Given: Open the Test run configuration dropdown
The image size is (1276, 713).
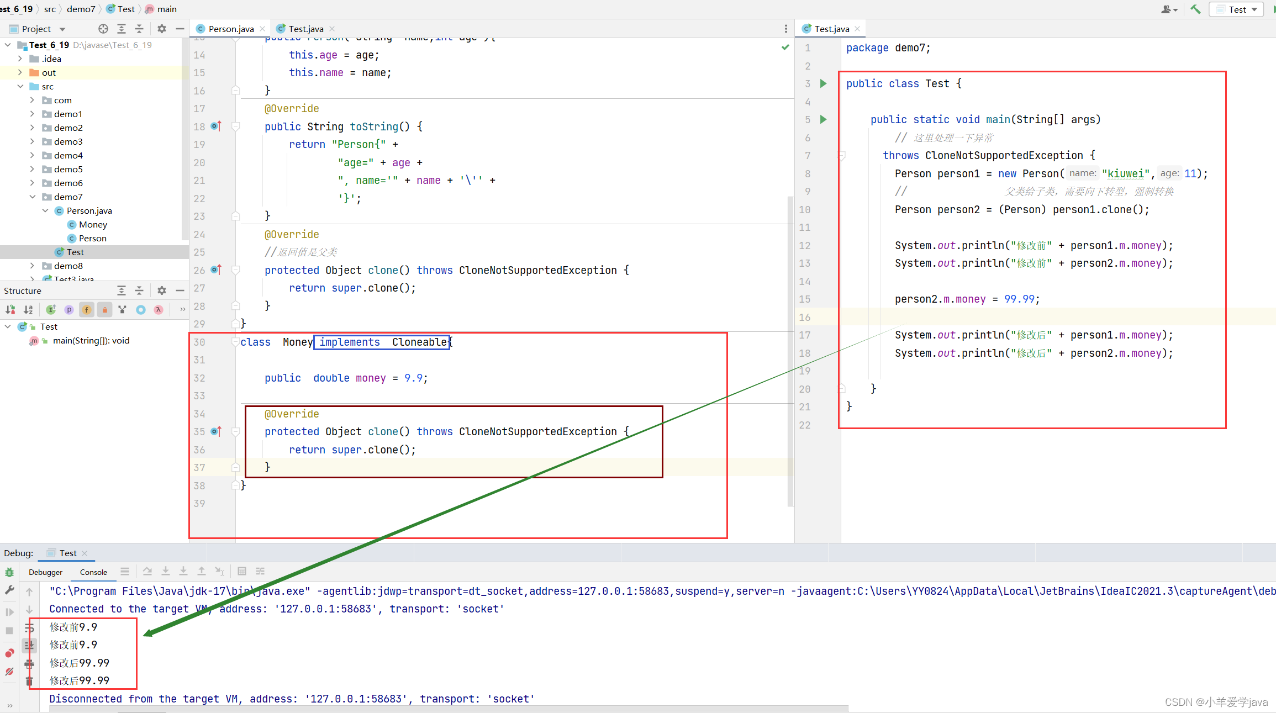Looking at the screenshot, I should tap(1237, 9).
